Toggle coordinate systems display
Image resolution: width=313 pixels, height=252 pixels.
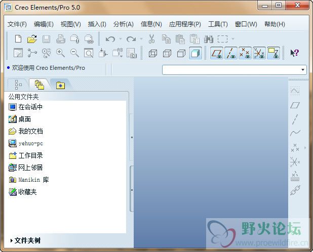click(x=259, y=53)
